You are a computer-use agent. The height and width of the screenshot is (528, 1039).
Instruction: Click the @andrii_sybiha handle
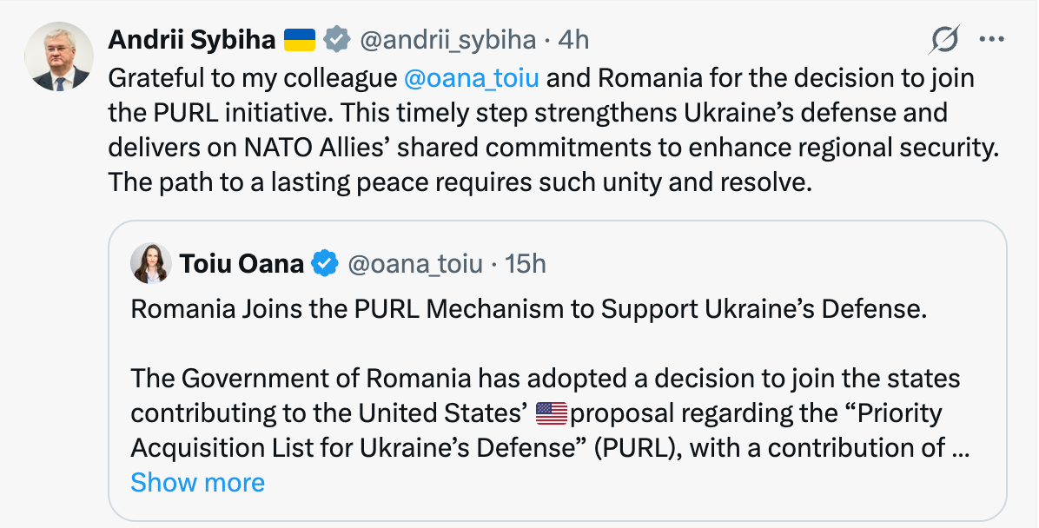click(447, 39)
